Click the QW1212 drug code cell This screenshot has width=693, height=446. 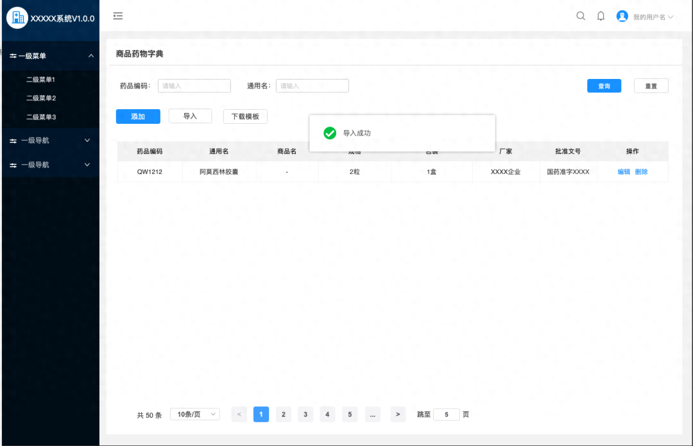click(150, 171)
